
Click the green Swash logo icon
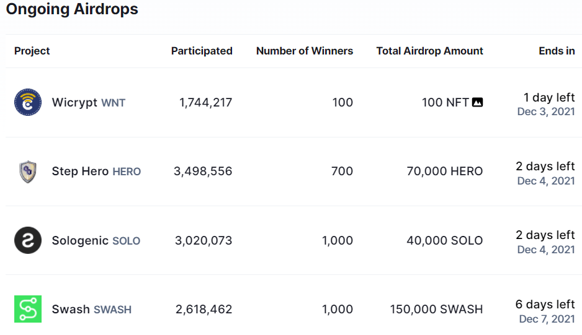pyautogui.click(x=28, y=309)
